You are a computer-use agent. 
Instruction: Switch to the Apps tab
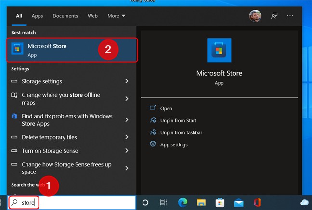point(37,16)
